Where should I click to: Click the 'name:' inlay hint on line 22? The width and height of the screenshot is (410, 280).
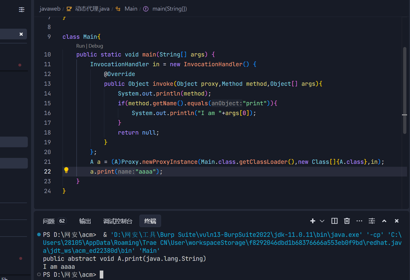point(126,171)
